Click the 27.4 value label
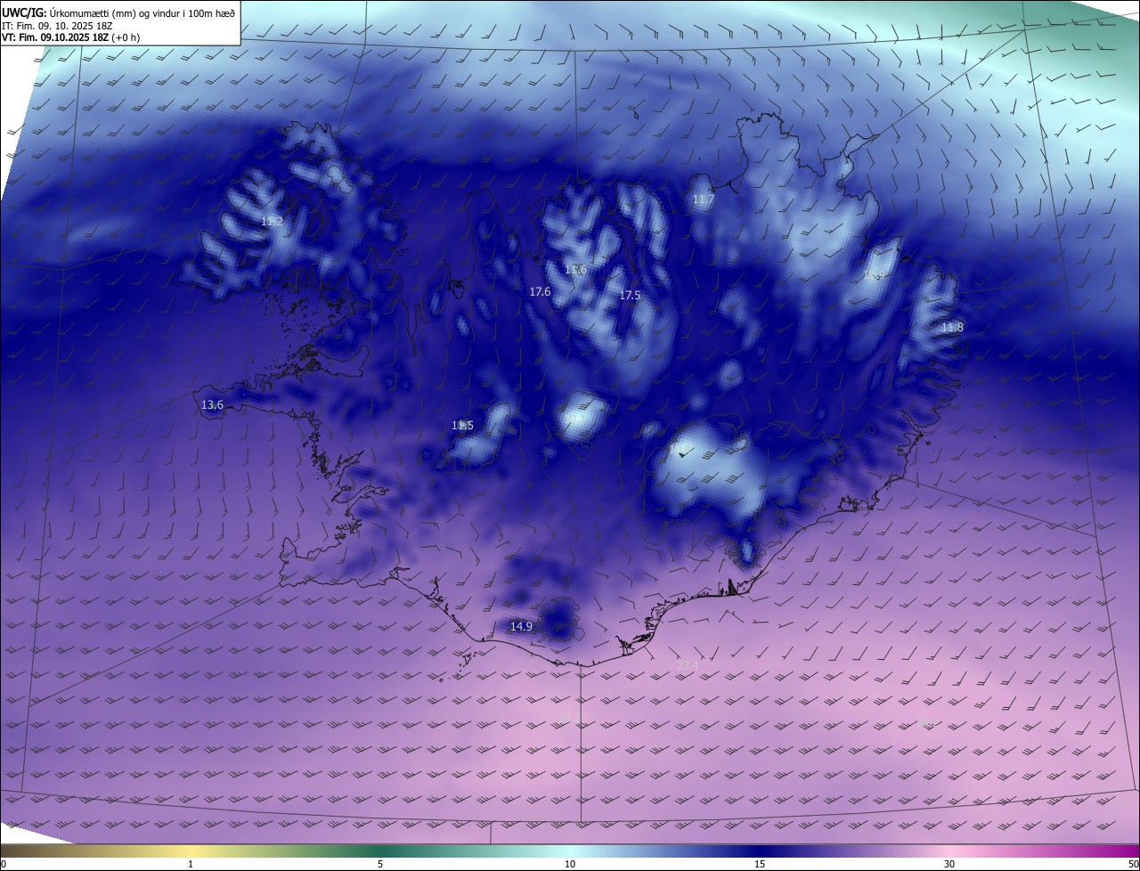The image size is (1140, 871). point(688,665)
